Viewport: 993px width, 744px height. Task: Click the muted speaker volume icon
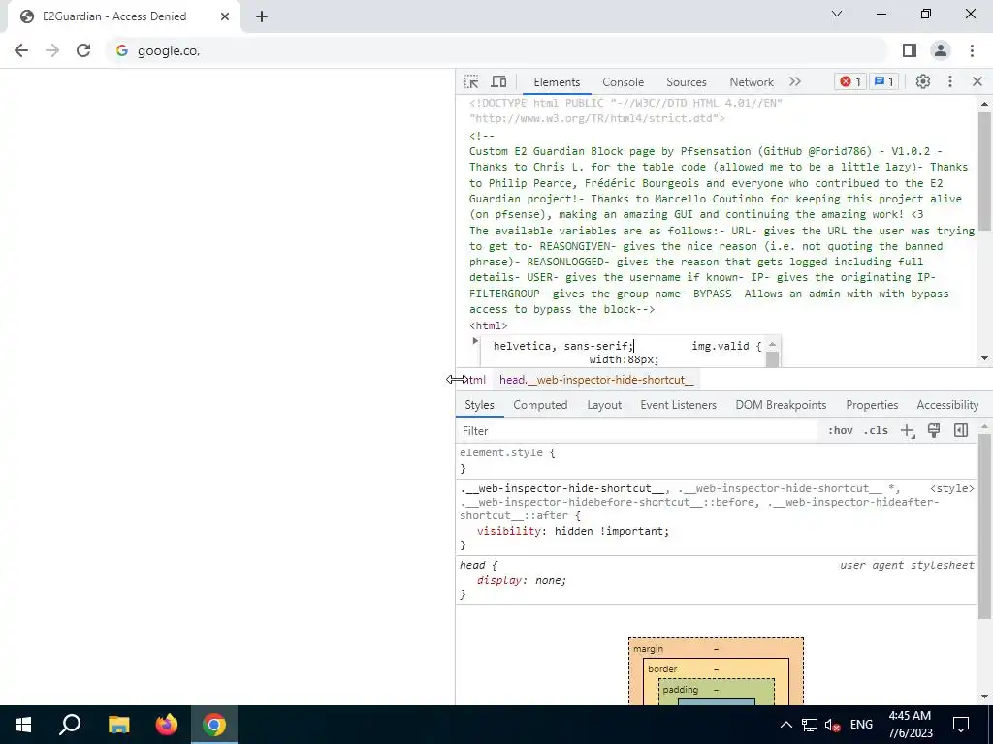coord(833,725)
